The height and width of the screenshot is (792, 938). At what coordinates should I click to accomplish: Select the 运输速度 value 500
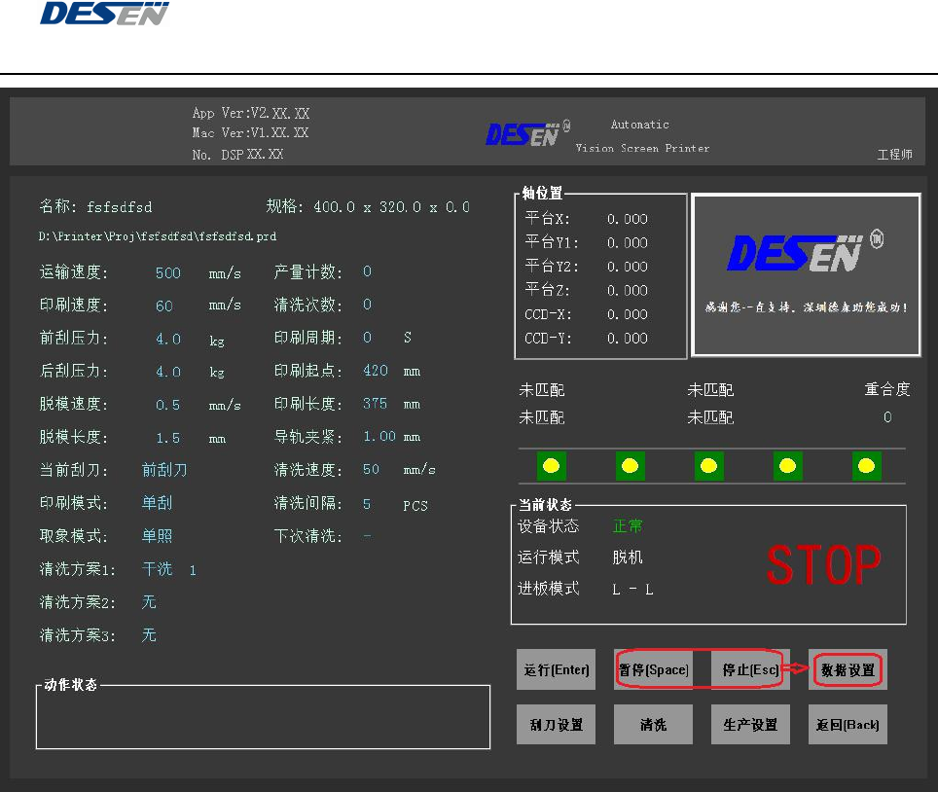tap(168, 273)
